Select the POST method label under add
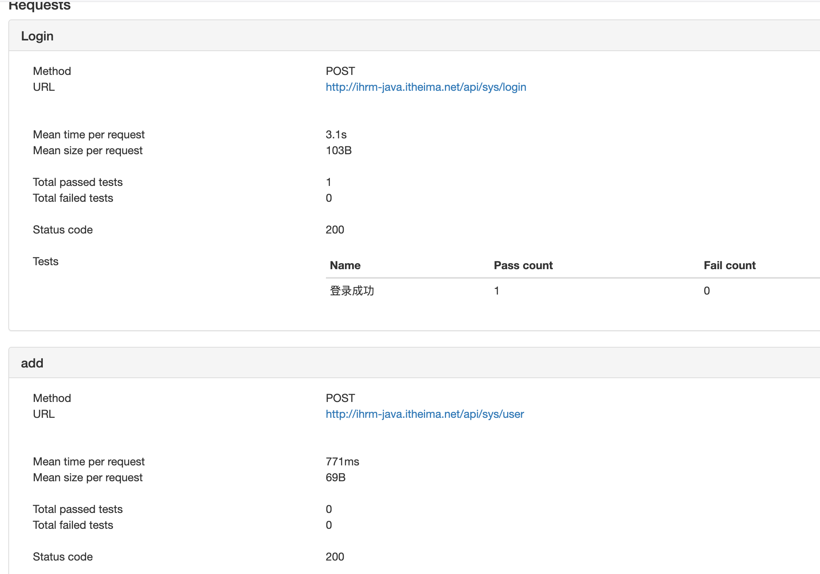The width and height of the screenshot is (820, 574). 340,398
